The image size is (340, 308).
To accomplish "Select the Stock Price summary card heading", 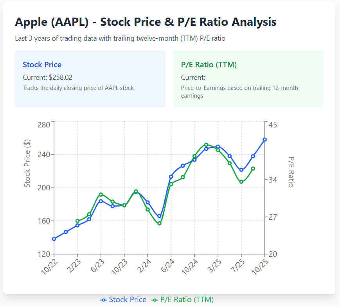I will 42,65.
